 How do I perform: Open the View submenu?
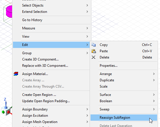(52, 37)
